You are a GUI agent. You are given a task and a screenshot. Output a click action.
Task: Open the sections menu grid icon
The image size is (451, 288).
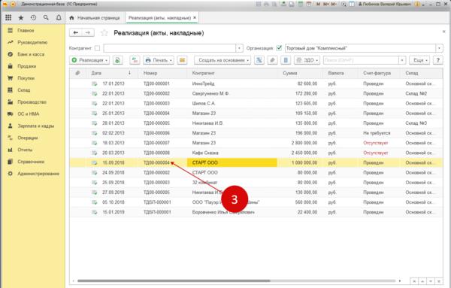pos(8,18)
